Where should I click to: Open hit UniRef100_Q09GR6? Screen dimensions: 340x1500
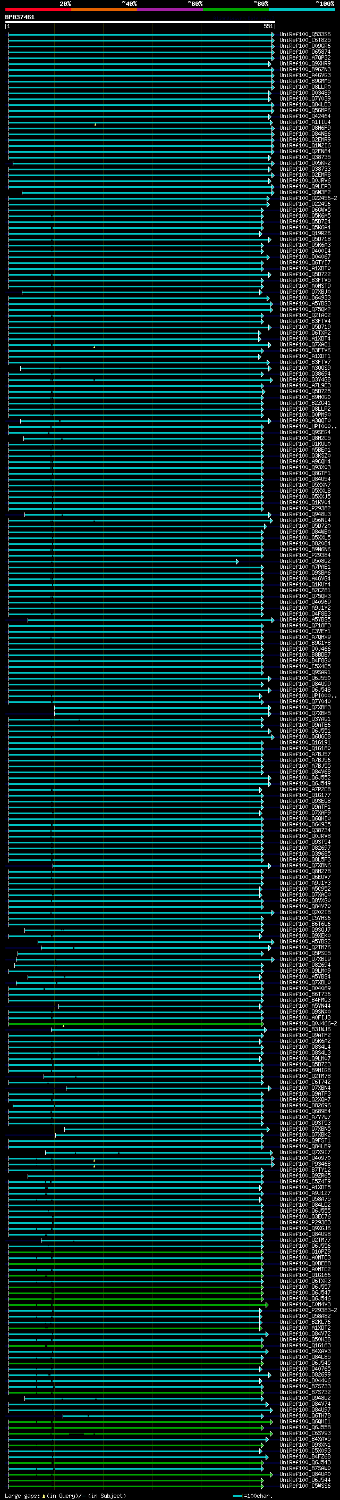click(305, 46)
